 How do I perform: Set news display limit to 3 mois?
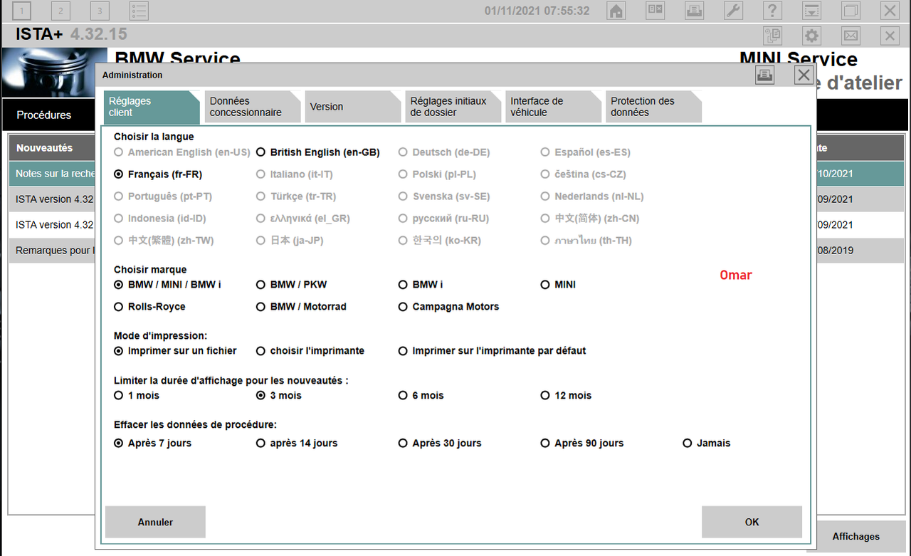click(279, 396)
